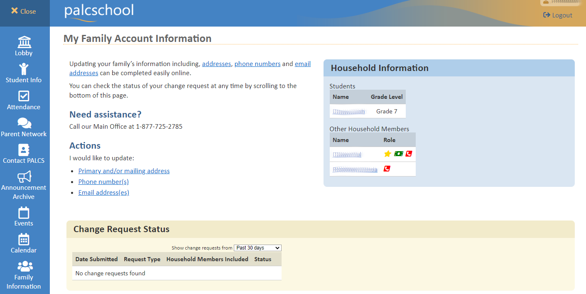Select the Student Info menu label
This screenshot has width=586, height=294.
(24, 80)
